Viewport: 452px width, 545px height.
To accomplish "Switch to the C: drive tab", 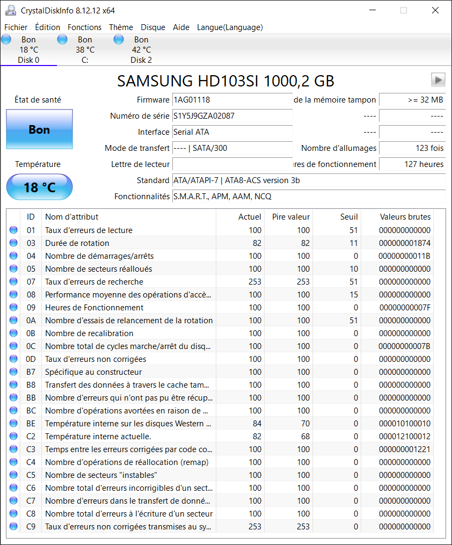I will [x=85, y=50].
